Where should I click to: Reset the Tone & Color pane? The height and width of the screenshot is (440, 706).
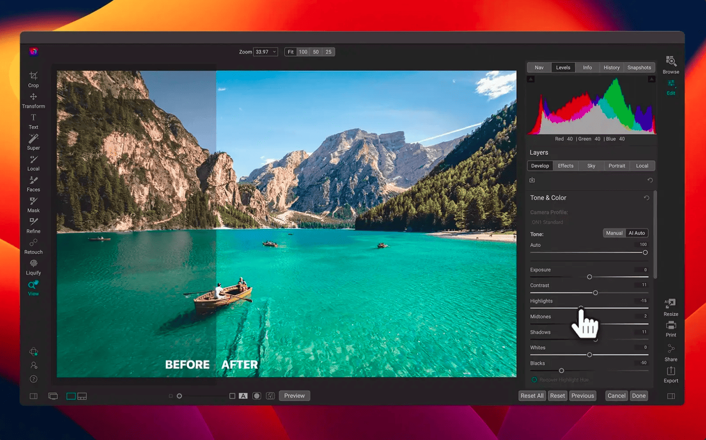pyautogui.click(x=646, y=198)
